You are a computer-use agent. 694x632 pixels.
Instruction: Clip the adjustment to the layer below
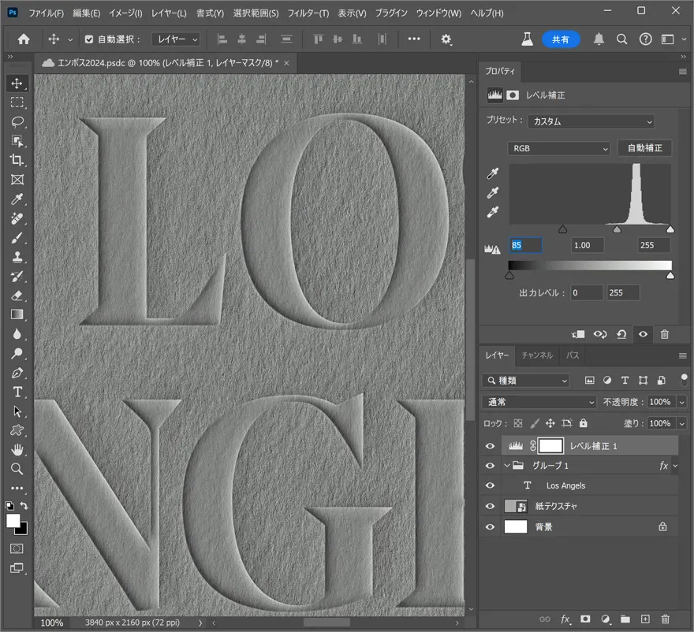click(x=578, y=334)
